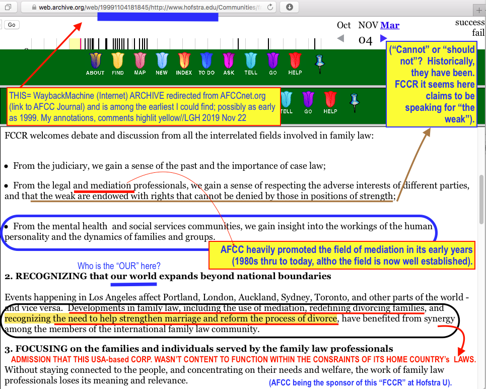Click the page's vertical scrollbar
486x389 pixels.
[481, 202]
